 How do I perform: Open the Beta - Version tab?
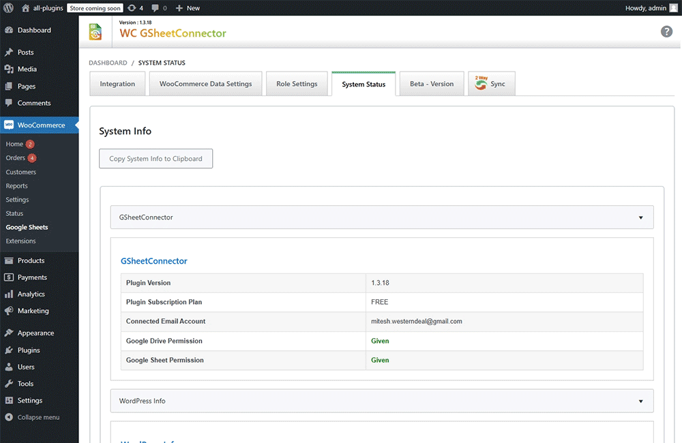[x=432, y=84]
